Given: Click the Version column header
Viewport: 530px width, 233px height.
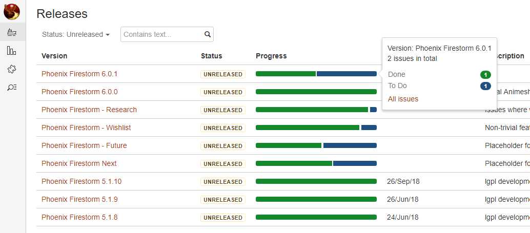Looking at the screenshot, I should pos(54,56).
